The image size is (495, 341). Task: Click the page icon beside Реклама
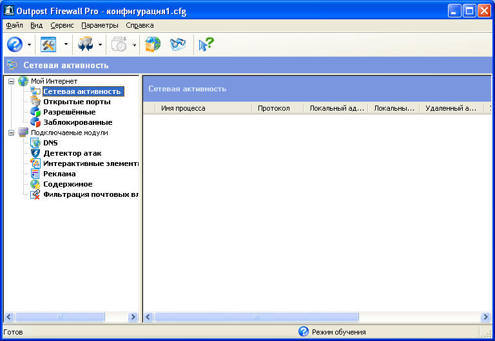[x=35, y=174]
